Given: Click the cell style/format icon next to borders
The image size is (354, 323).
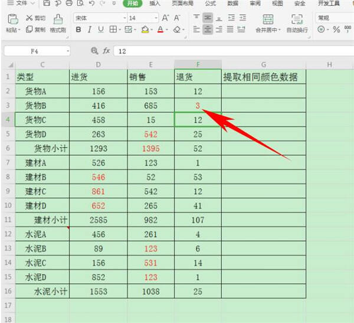Looking at the screenshot, I should point(129,29).
